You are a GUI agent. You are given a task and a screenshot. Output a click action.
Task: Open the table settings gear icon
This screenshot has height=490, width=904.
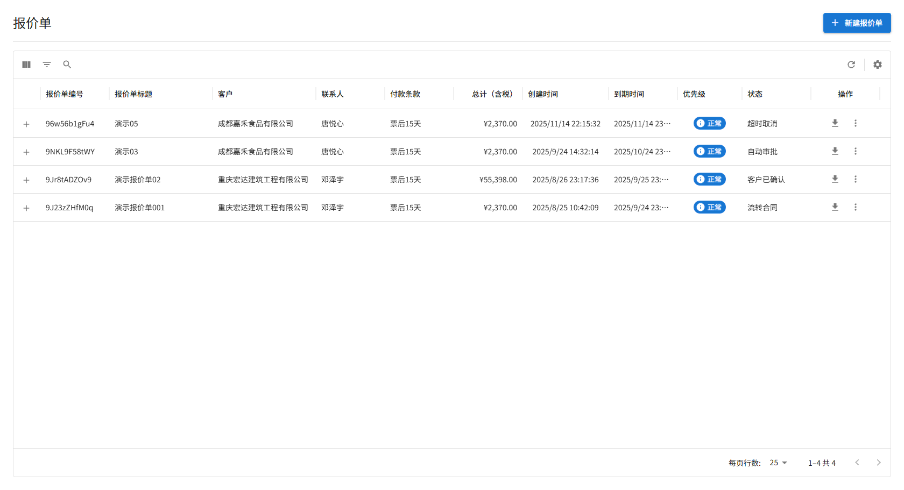click(x=878, y=64)
